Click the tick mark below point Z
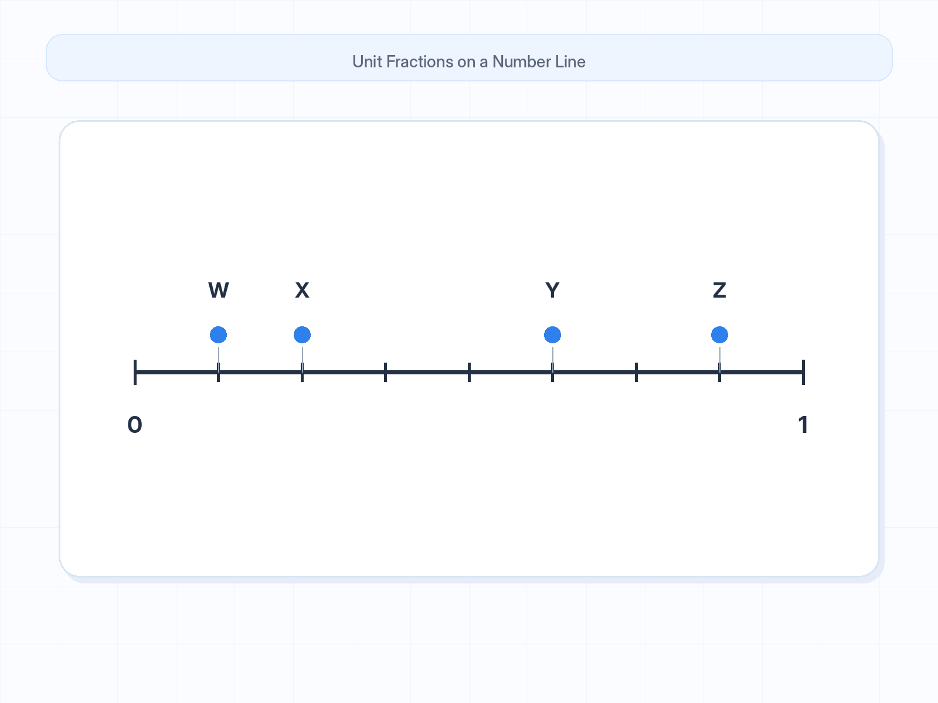Screen dimensions: 938x703 pyautogui.click(x=719, y=372)
